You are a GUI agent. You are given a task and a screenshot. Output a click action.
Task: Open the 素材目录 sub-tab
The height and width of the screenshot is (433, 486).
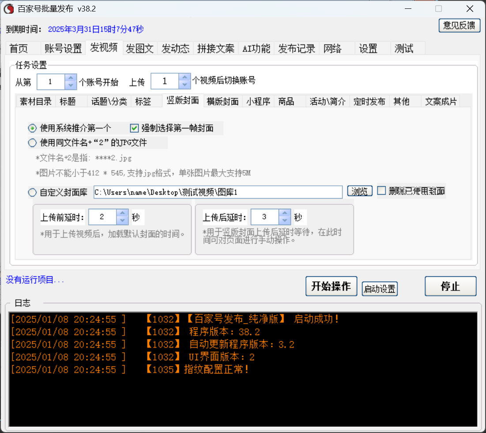coord(36,102)
